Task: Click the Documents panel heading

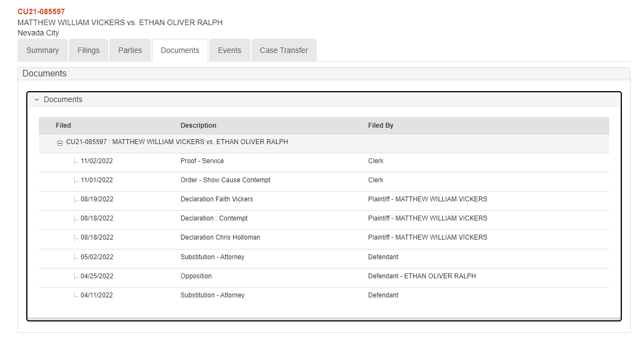Action: tap(45, 74)
